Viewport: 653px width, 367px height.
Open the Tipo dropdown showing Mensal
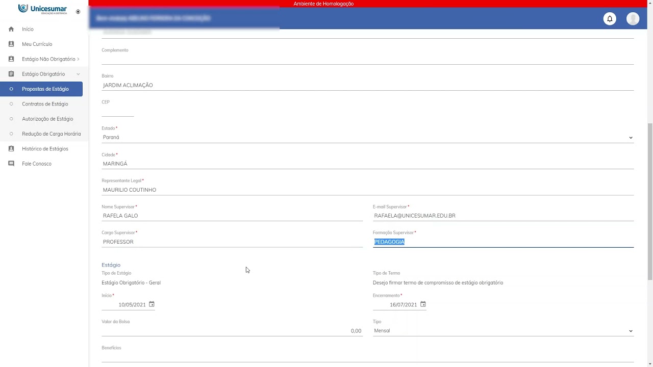point(503,331)
